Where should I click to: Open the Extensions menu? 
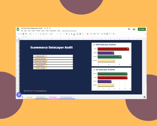point(53,31)
